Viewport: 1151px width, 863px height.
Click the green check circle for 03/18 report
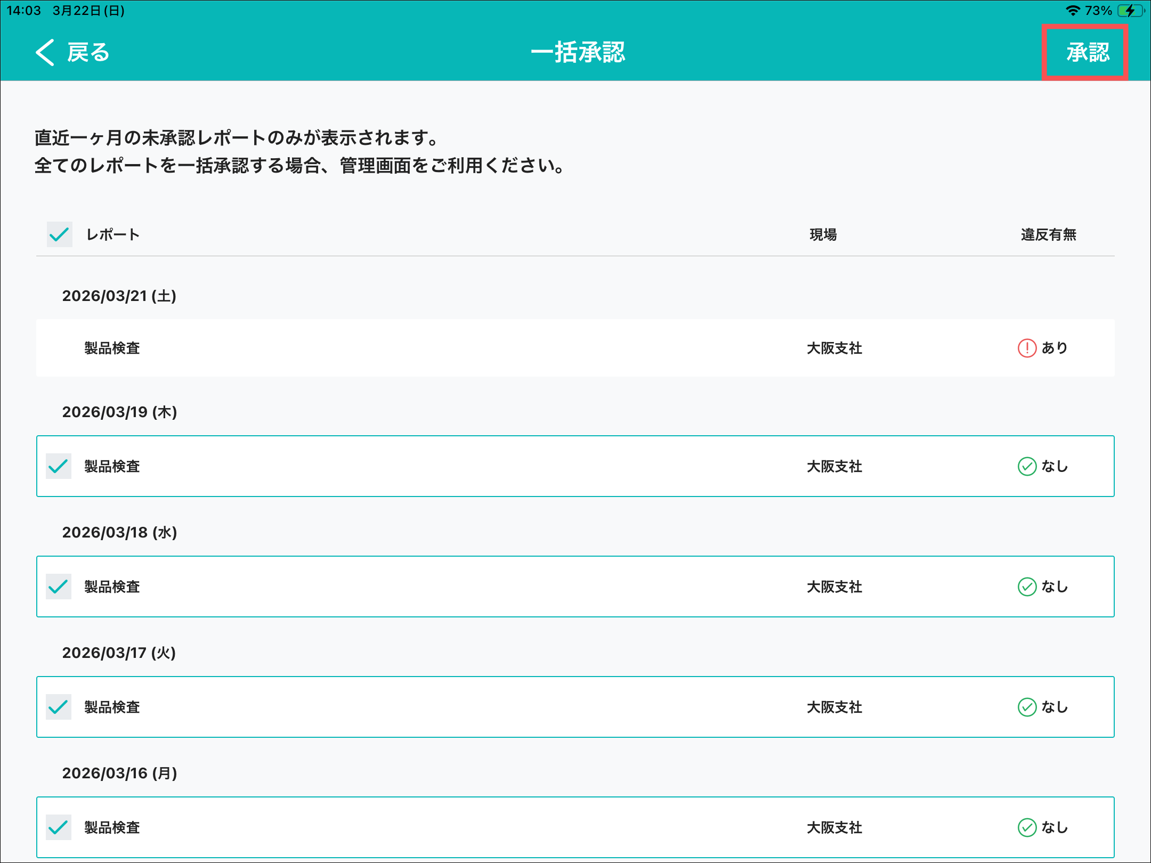coord(1027,587)
